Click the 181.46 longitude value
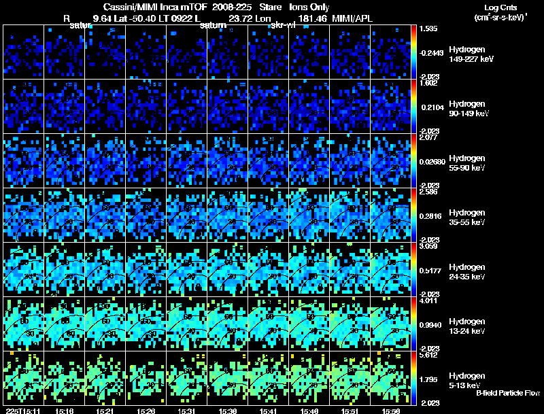This screenshot has width=544, height=414. [312, 18]
